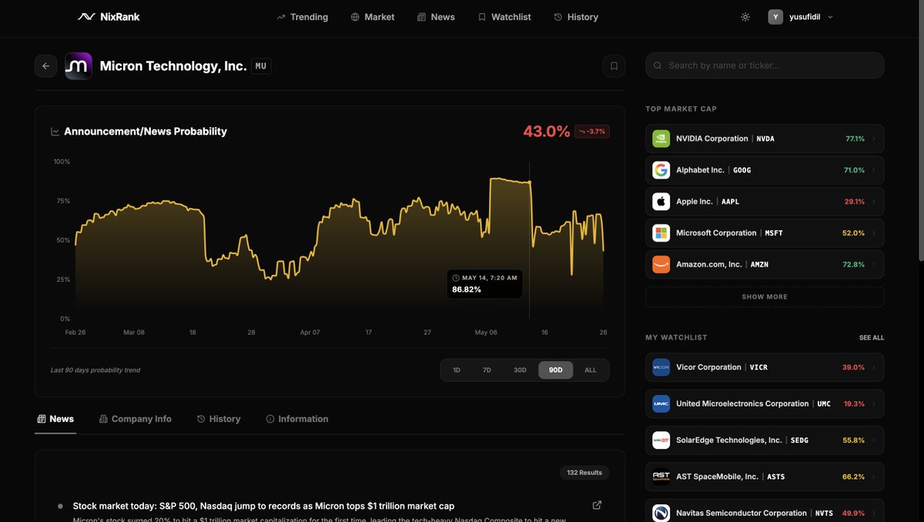Image resolution: width=924 pixels, height=522 pixels.
Task: Click the NixRank logo
Action: [x=109, y=17]
